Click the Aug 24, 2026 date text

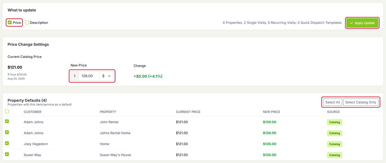[16, 78]
